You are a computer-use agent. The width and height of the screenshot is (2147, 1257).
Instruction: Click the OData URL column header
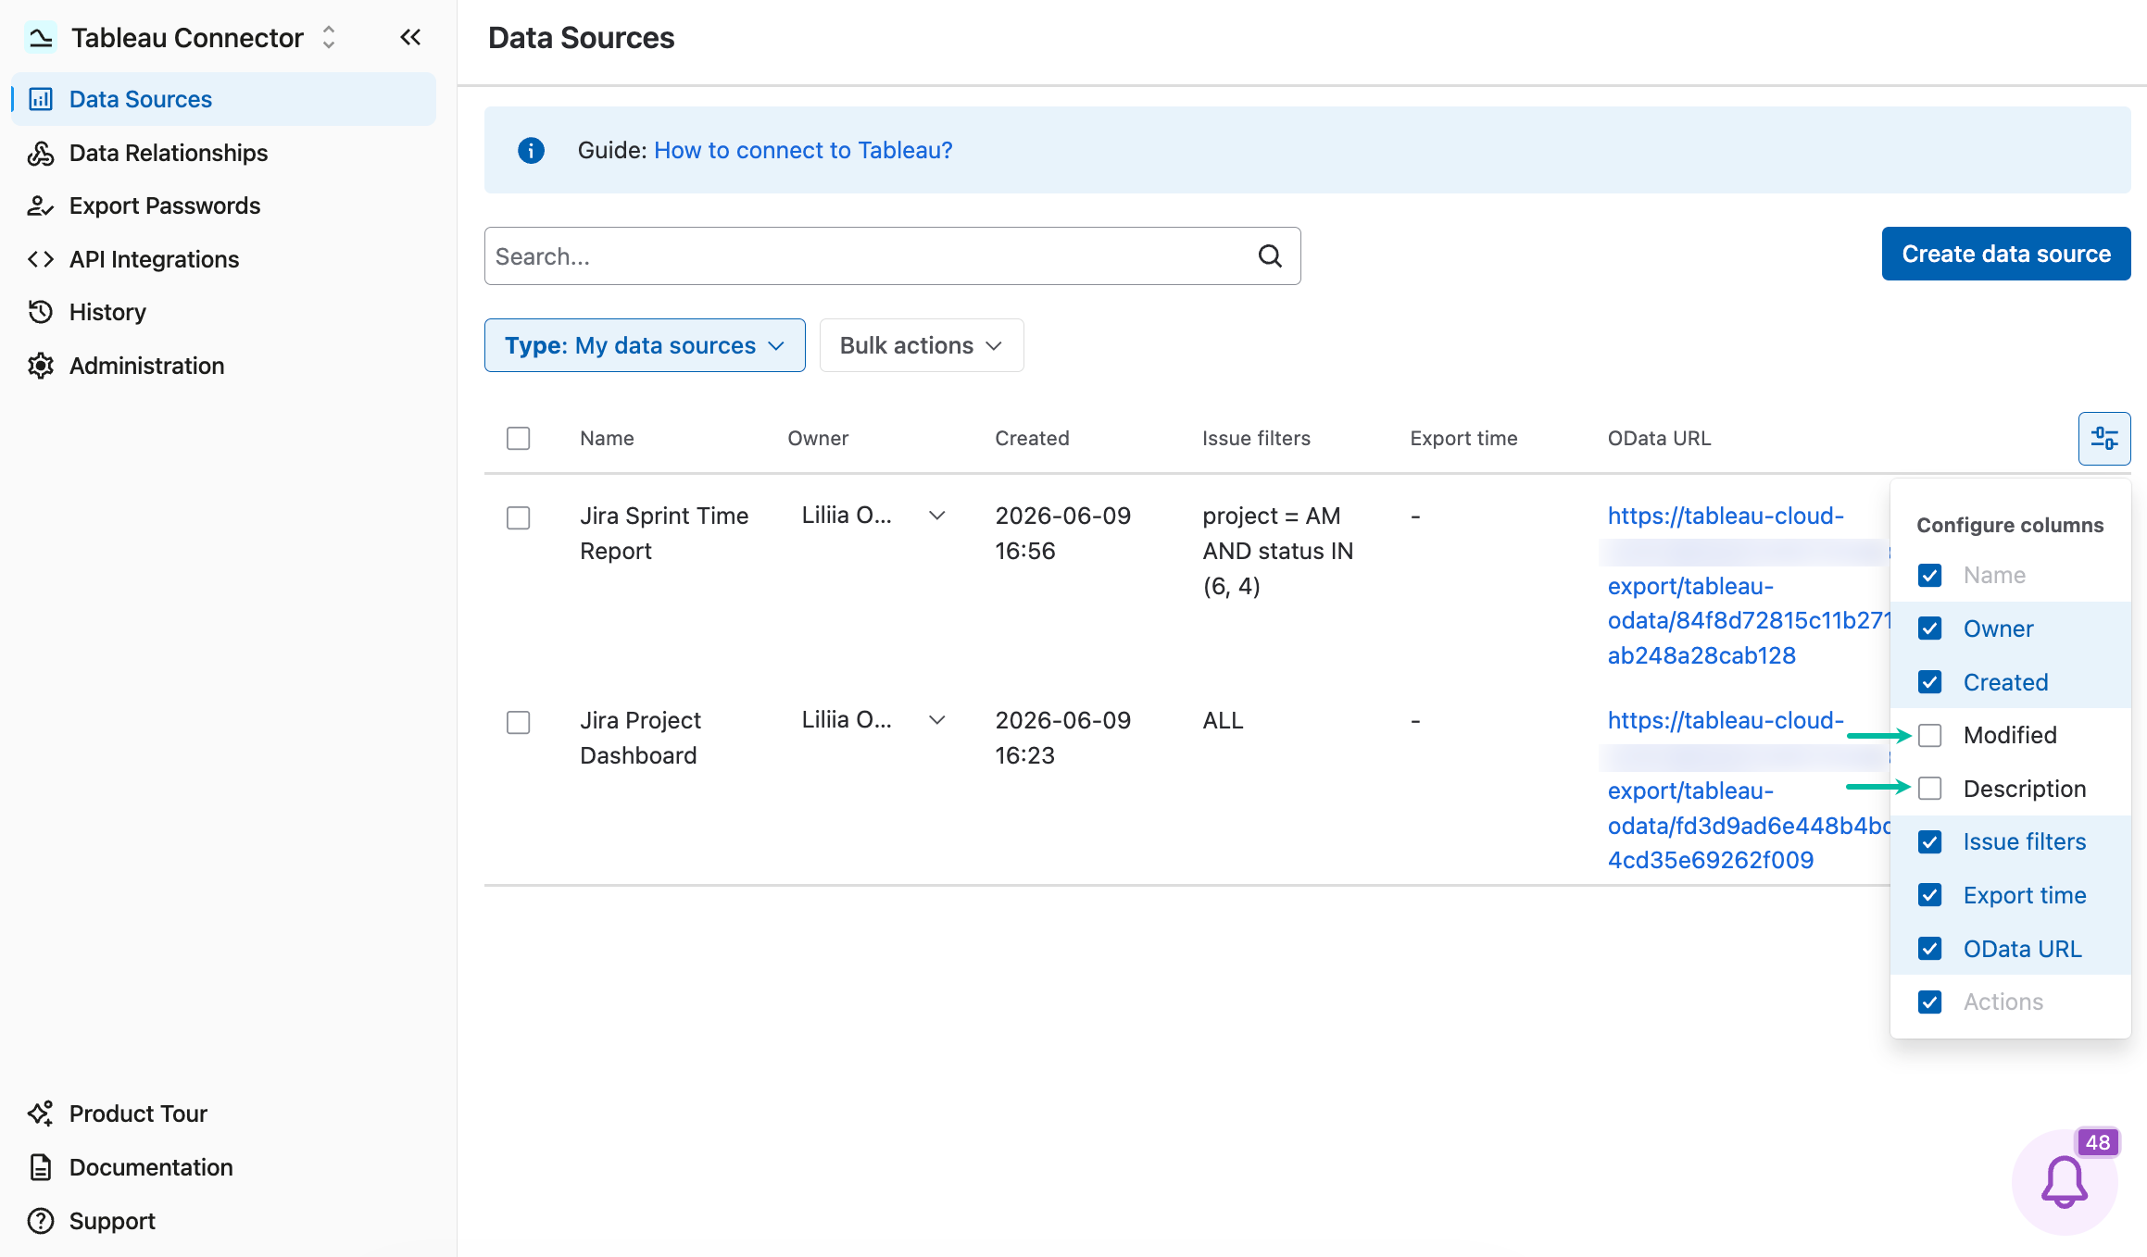pos(1659,438)
